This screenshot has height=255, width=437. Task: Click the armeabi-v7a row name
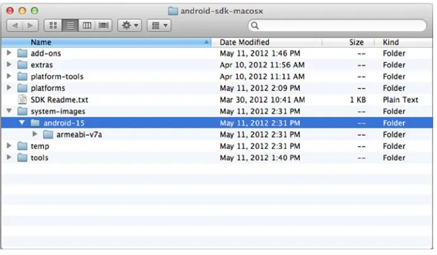pyautogui.click(x=79, y=134)
